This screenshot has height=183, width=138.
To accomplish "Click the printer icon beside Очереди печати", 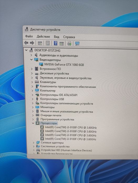I will [37, 115].
